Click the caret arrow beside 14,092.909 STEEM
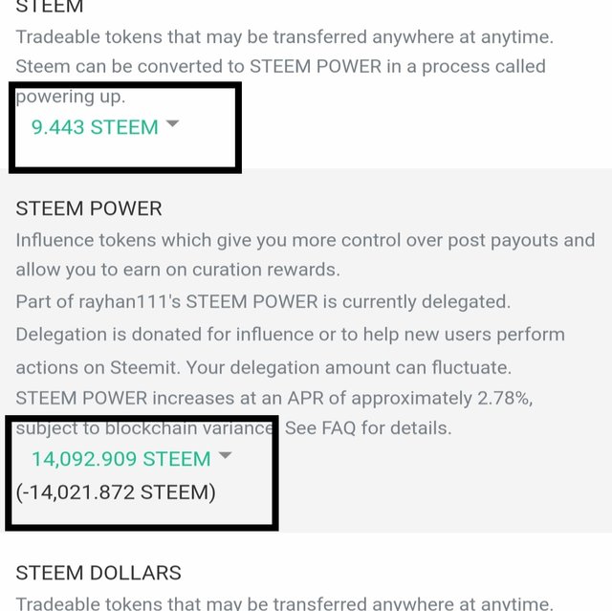This screenshot has width=612, height=611. [226, 455]
